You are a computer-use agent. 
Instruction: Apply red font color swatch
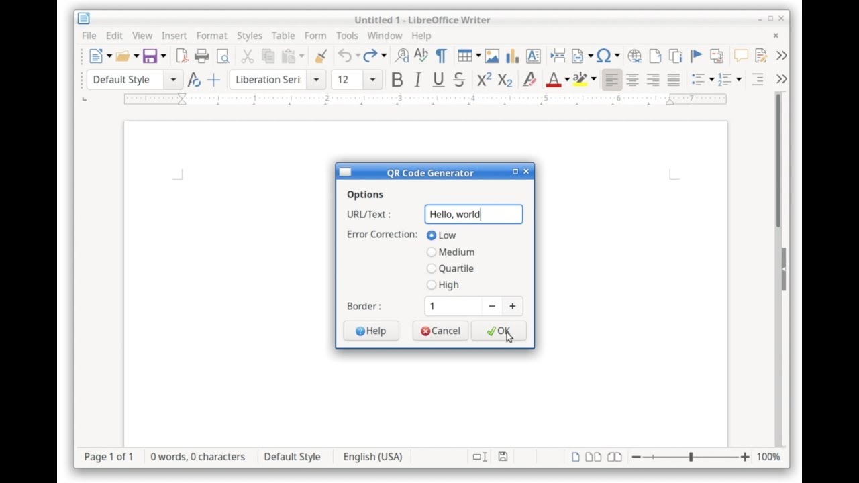tap(554, 80)
